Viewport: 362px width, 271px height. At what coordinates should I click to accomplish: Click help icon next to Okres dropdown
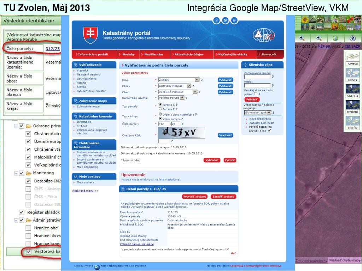pos(193,86)
